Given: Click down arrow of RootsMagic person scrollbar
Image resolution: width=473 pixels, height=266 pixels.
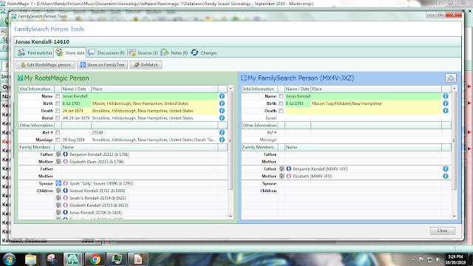Looking at the screenshot, I should coord(231,216).
